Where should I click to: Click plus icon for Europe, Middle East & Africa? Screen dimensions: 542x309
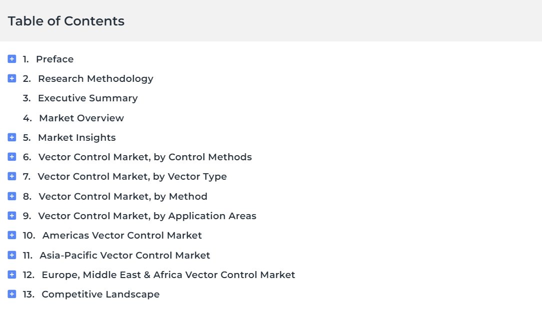(x=12, y=275)
